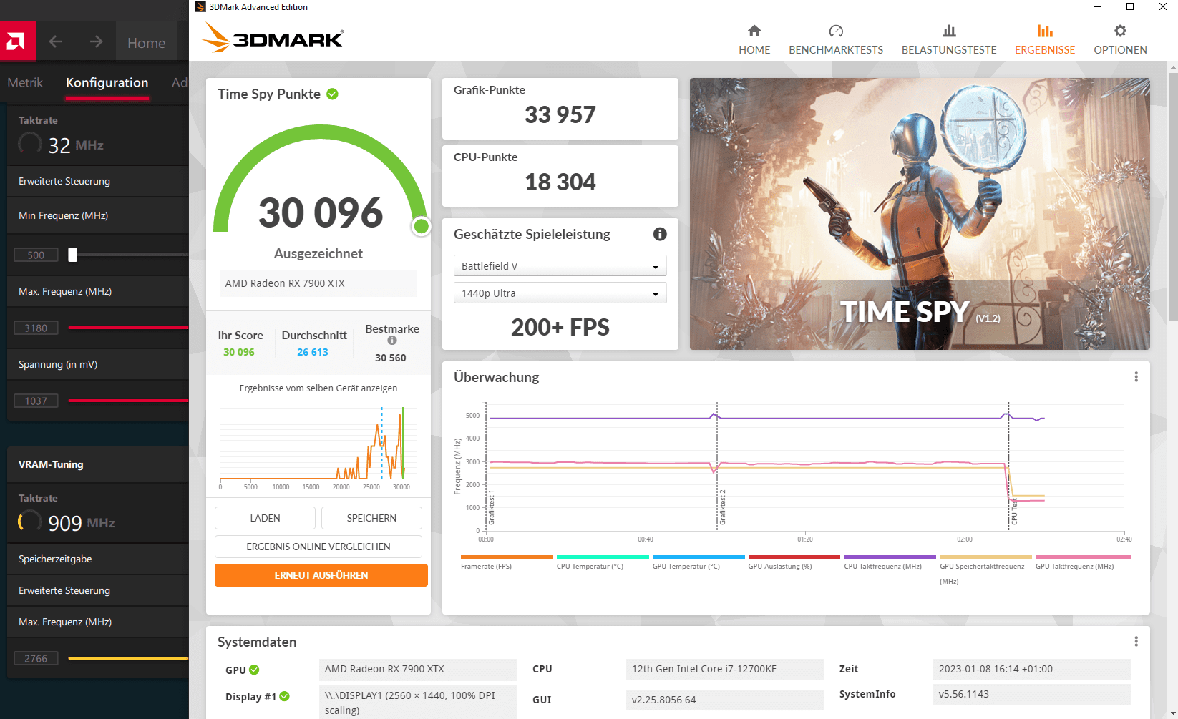
Task: Click the 3DMark logo
Action: coord(273,37)
